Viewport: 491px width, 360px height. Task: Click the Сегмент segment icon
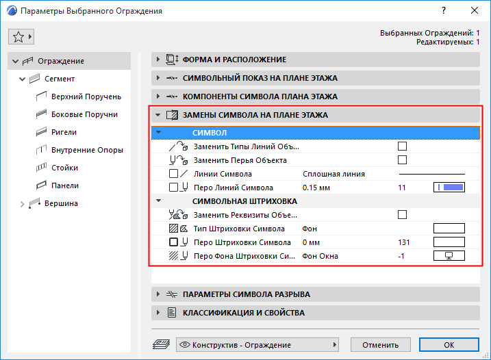click(x=34, y=79)
